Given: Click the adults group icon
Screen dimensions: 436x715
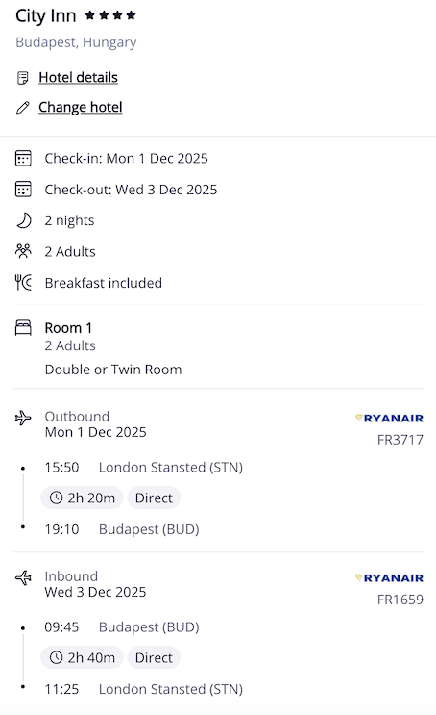Looking at the screenshot, I should [x=23, y=251].
